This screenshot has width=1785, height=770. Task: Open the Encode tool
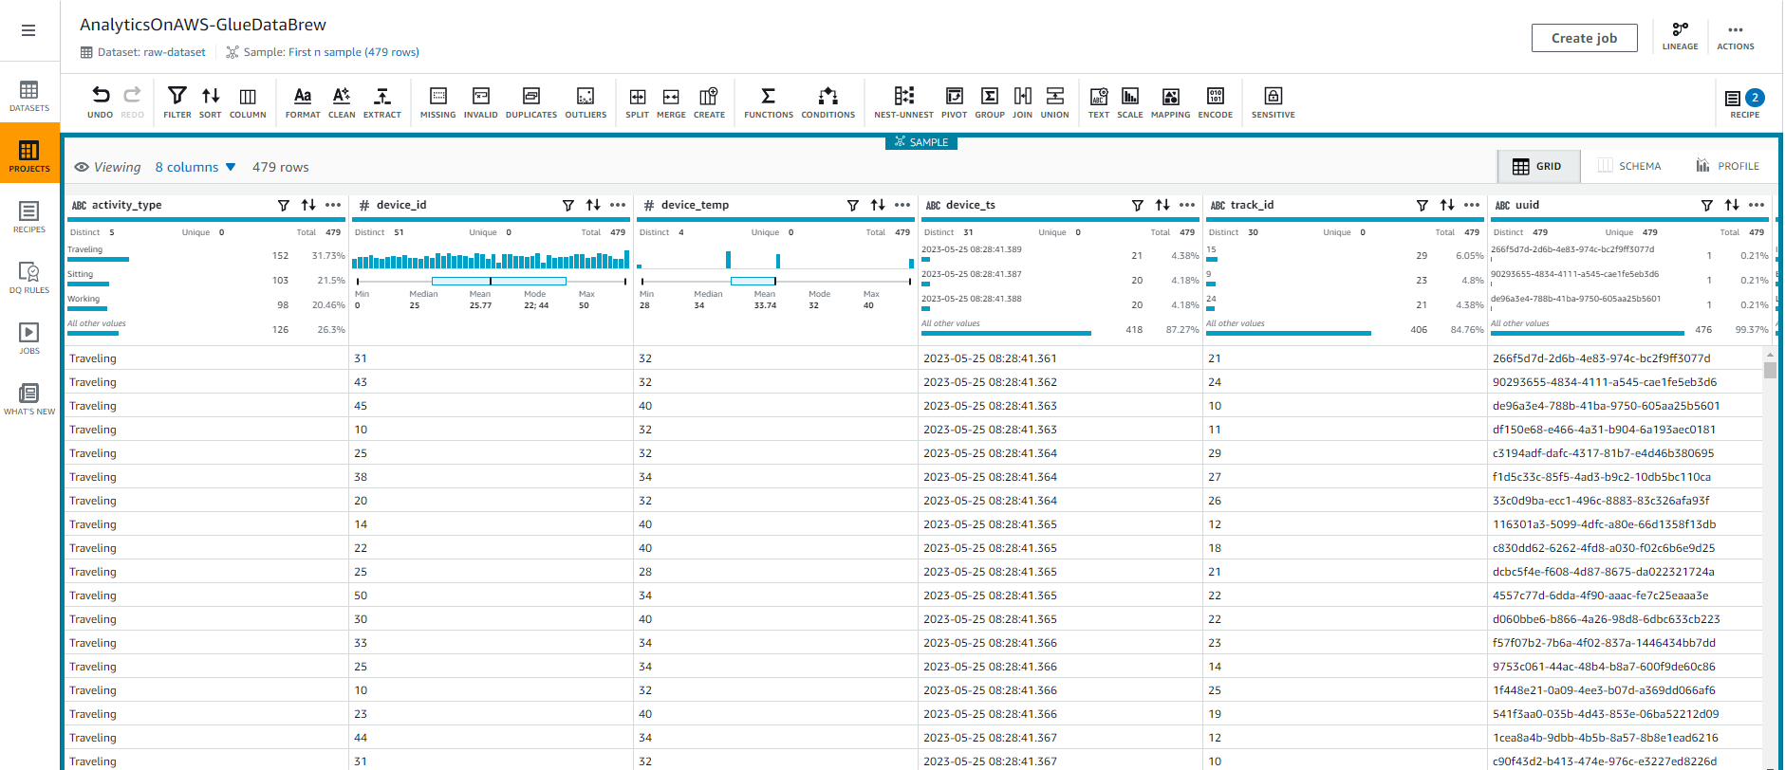[1216, 101]
